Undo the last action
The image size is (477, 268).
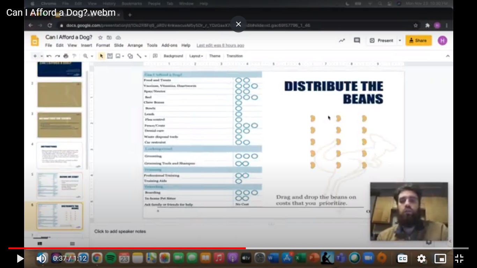pos(49,56)
